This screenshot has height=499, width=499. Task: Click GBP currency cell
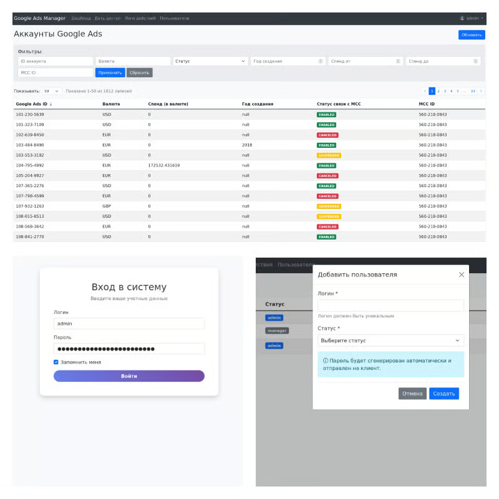pos(107,206)
